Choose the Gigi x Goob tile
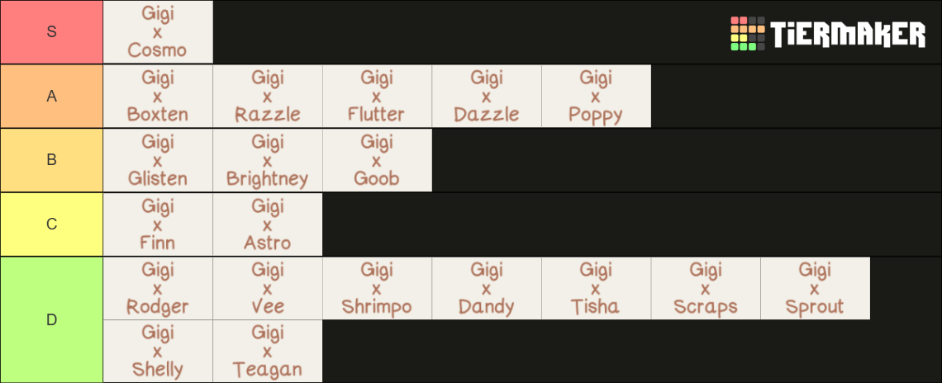Image resolution: width=942 pixels, height=383 pixels. click(x=378, y=160)
